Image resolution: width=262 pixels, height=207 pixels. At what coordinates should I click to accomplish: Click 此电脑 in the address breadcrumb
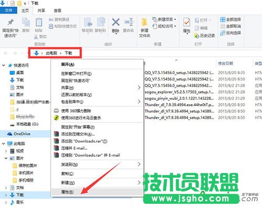click(x=51, y=53)
